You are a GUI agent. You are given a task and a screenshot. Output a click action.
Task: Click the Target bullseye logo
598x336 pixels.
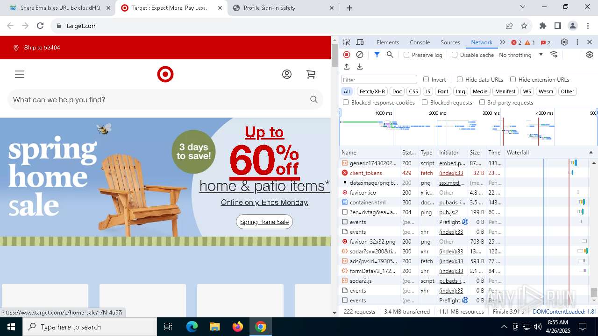[x=165, y=74]
